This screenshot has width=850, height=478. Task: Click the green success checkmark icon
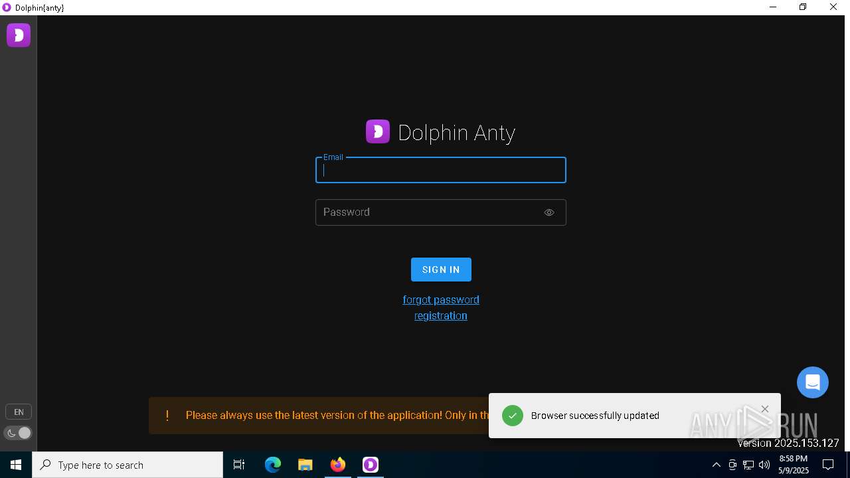pyautogui.click(x=513, y=416)
